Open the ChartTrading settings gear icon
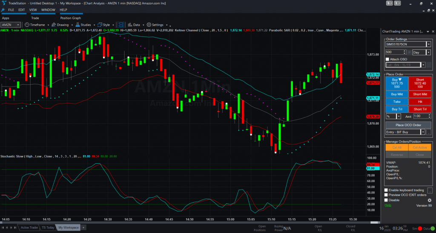Screen dimensions: 436x233 pos(430,200)
